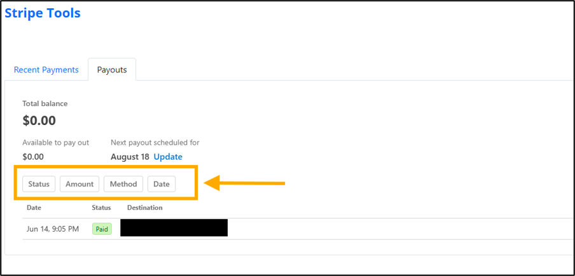The image size is (575, 276).
Task: Open the Stripe Tools heading link
Action: [x=43, y=13]
